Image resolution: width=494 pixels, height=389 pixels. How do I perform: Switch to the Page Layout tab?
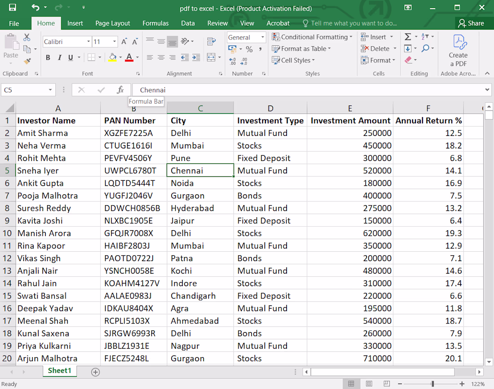tap(112, 23)
